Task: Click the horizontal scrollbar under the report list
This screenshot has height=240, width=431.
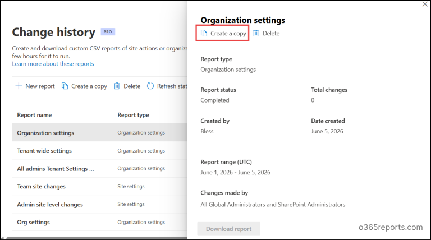Action: (97, 238)
